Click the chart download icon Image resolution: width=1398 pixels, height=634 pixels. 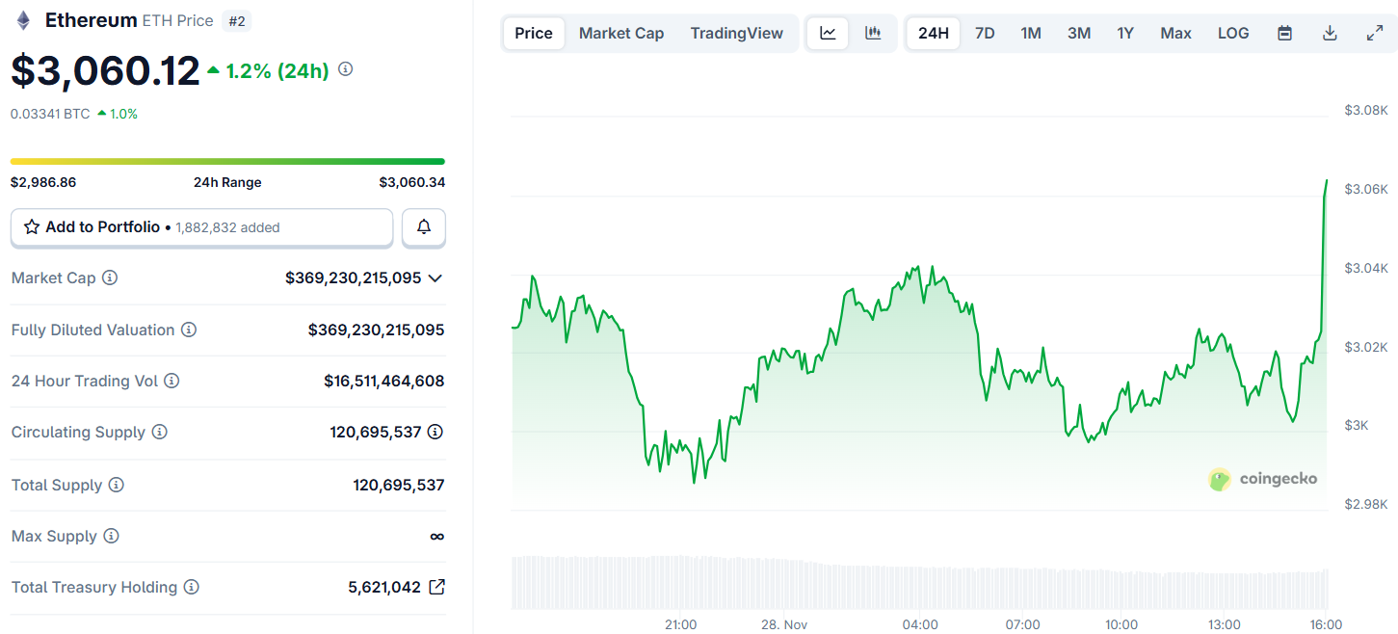1330,32
